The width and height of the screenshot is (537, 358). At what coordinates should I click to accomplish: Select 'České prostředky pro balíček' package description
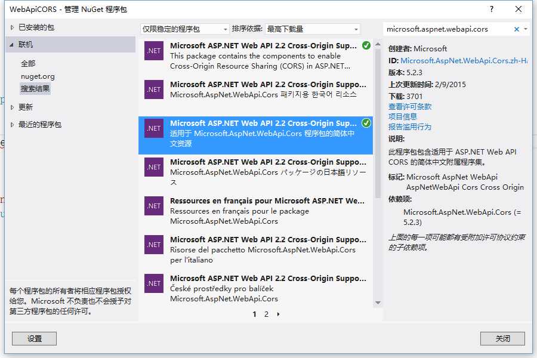[224, 294]
